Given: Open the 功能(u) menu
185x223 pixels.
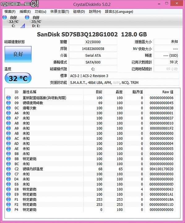Looking at the screenshot, I should coord(41,11).
